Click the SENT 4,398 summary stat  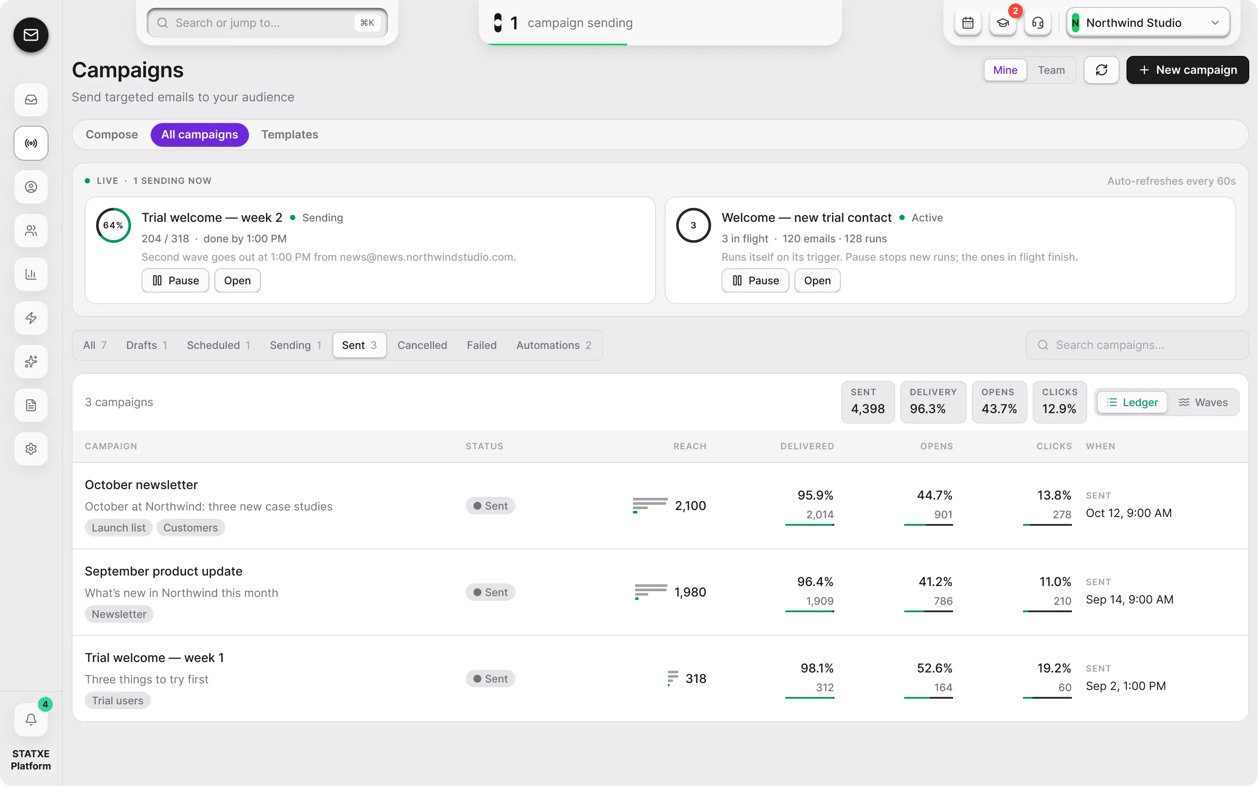[x=867, y=402]
